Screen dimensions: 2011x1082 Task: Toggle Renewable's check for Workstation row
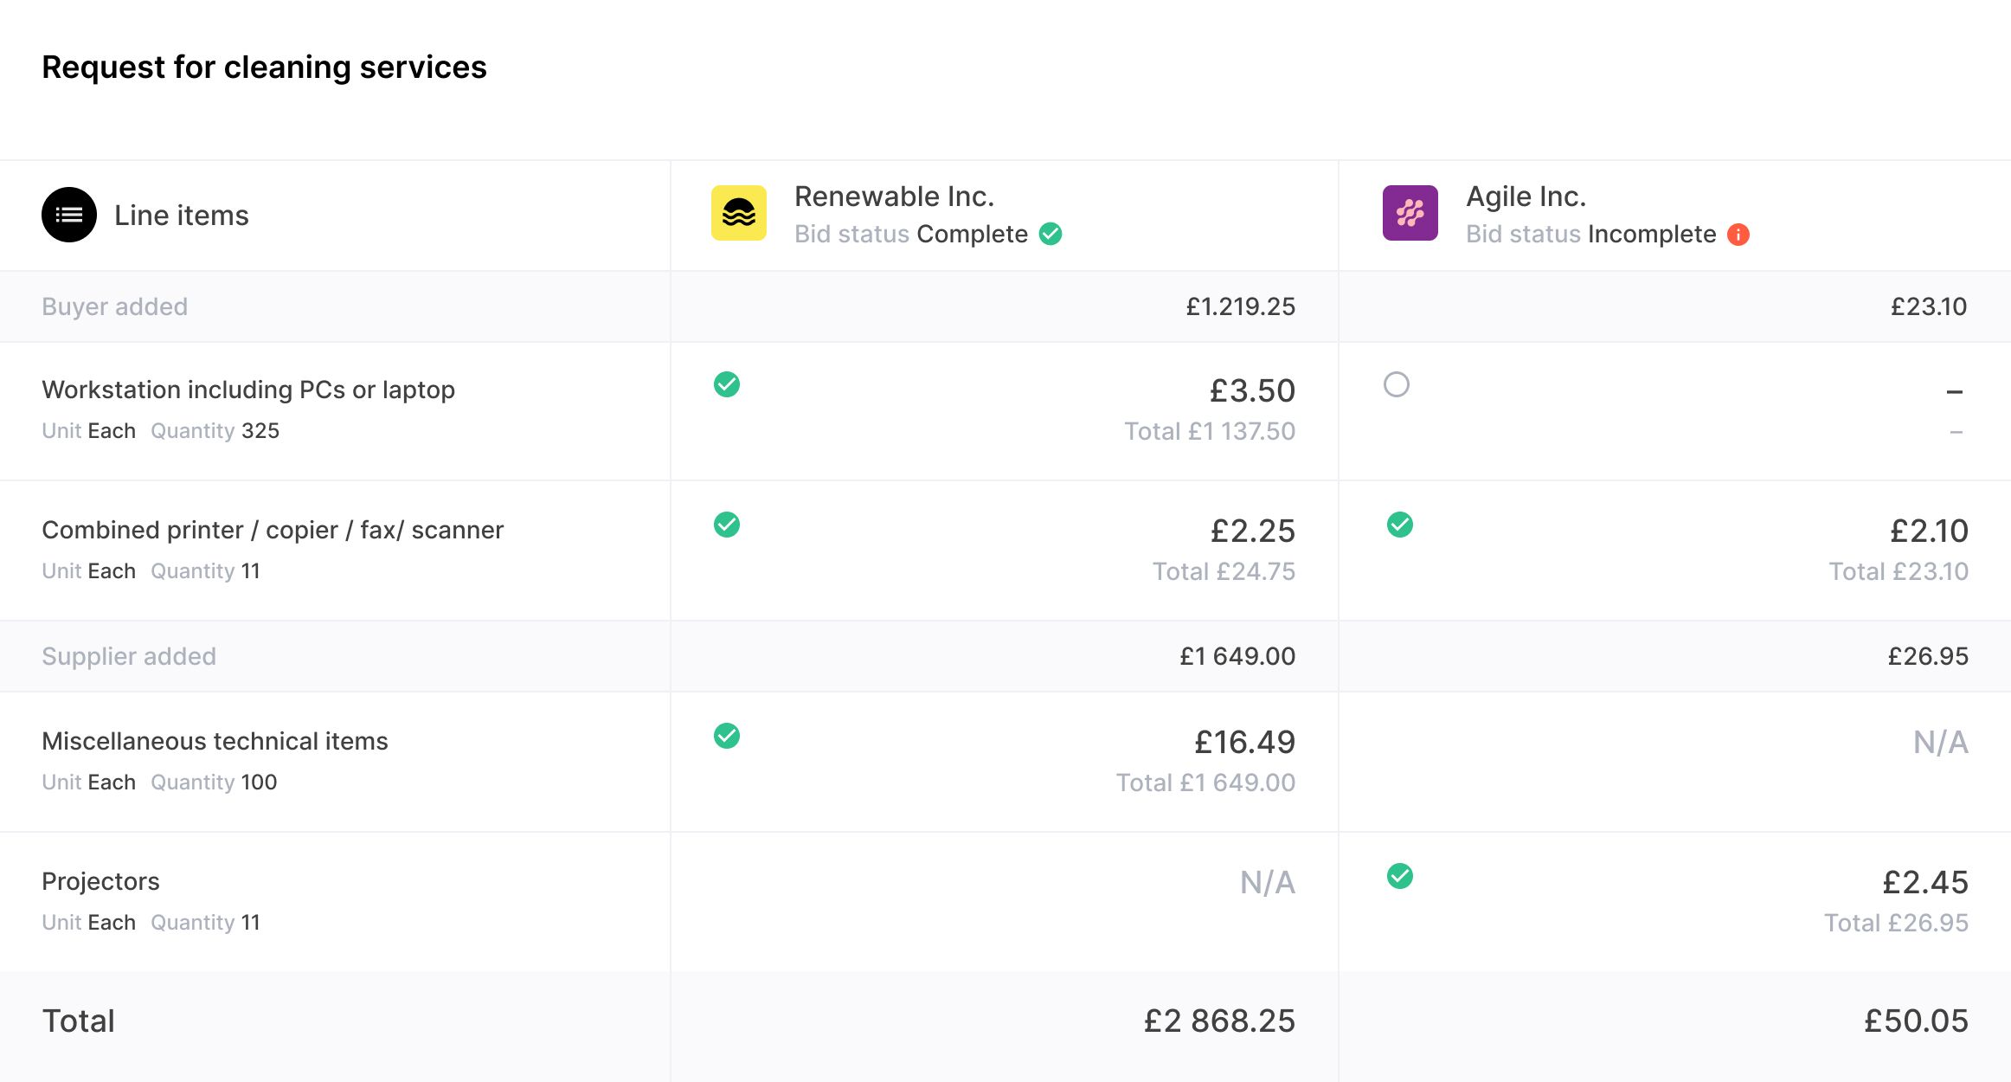point(727,384)
